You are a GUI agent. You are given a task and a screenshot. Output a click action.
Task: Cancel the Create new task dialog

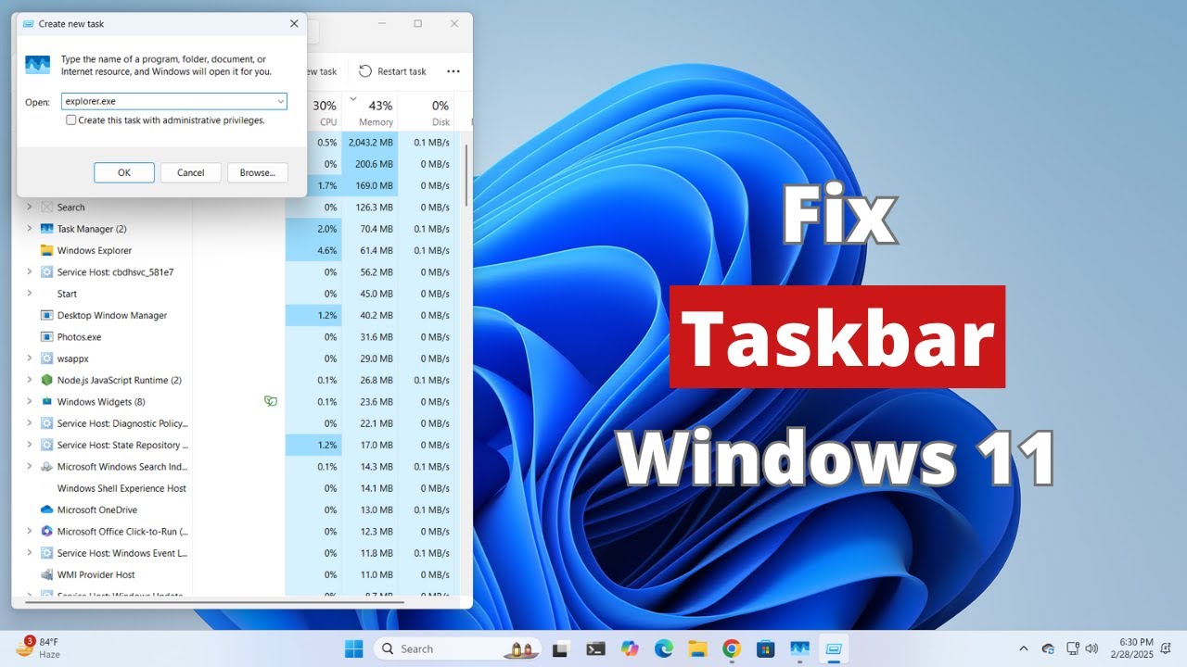tap(190, 172)
